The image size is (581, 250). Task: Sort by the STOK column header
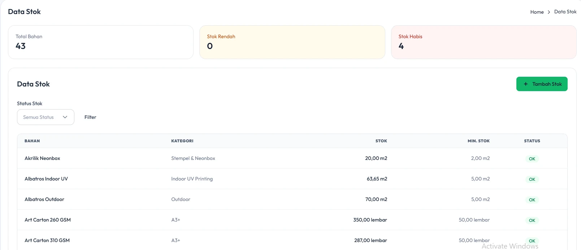point(381,141)
